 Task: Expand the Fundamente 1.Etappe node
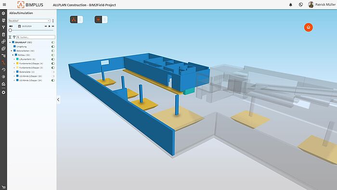point(14,64)
